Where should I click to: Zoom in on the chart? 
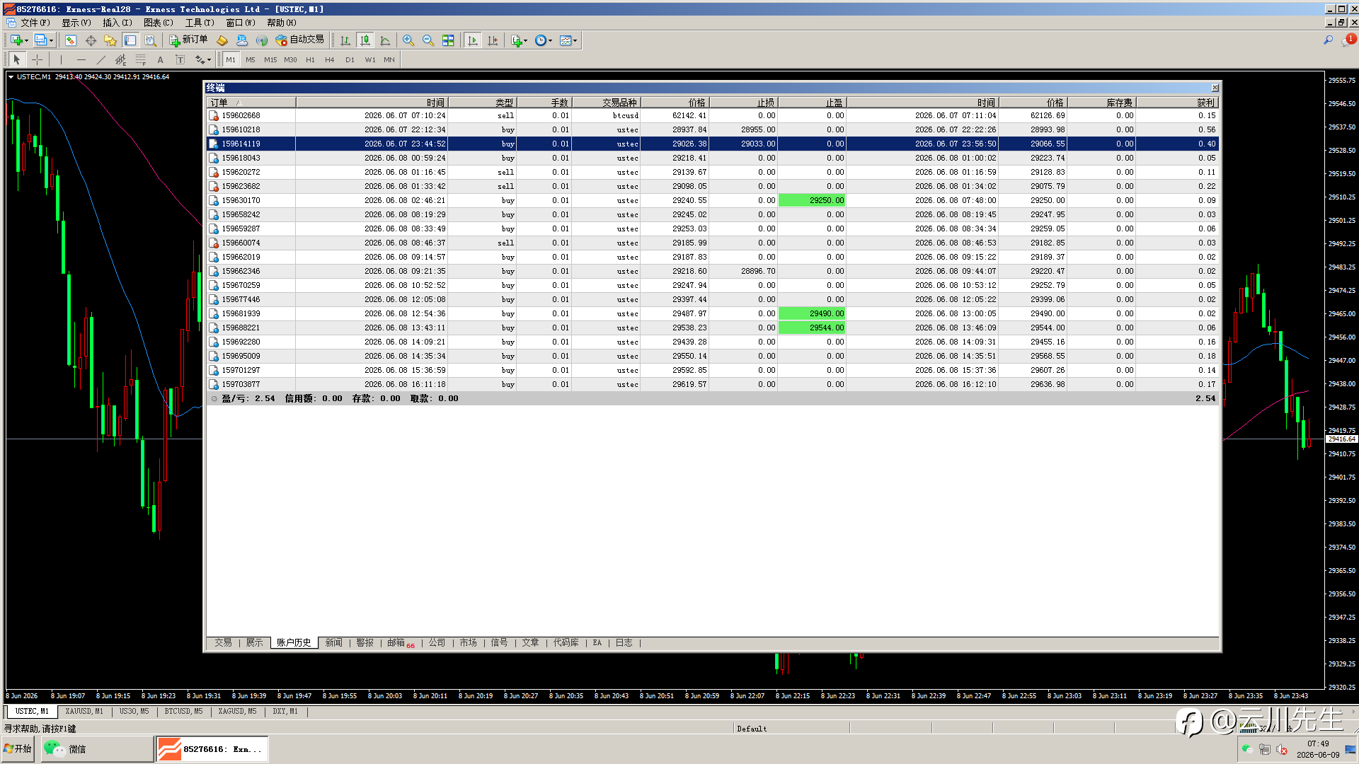pyautogui.click(x=408, y=40)
